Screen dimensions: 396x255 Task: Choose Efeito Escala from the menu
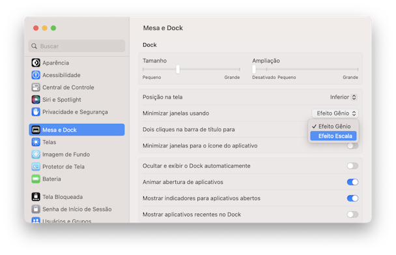pyautogui.click(x=333, y=136)
